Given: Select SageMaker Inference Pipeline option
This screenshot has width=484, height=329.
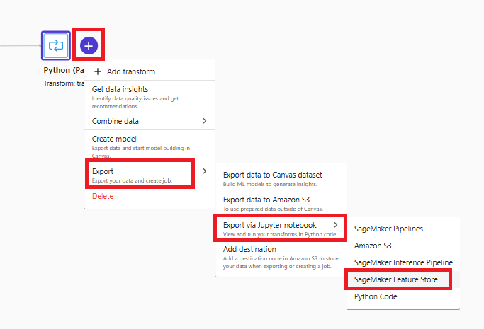Looking at the screenshot, I should [403, 262].
